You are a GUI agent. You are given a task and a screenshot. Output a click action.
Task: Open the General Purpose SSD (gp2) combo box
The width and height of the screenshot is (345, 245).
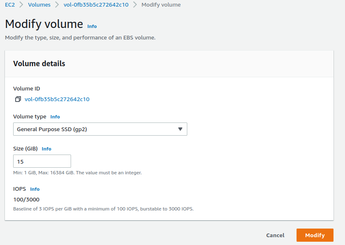[100, 129]
